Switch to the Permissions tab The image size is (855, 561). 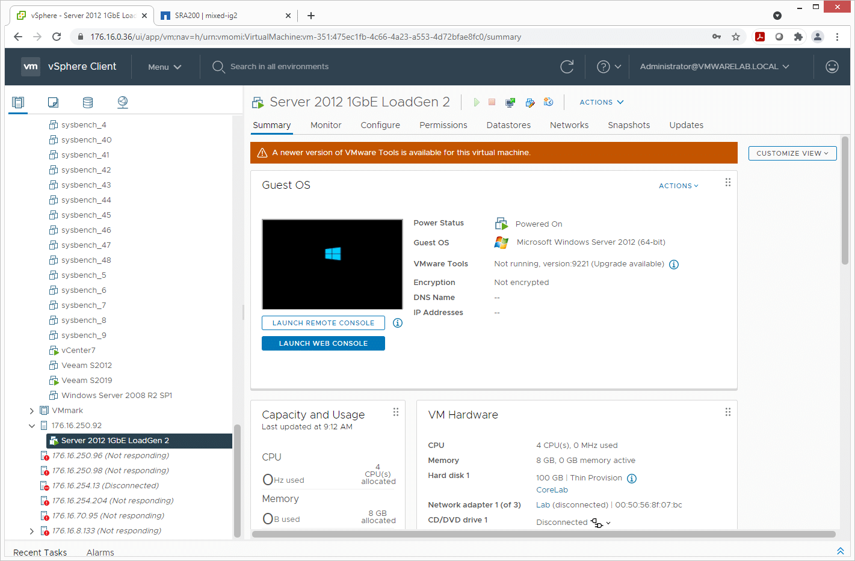443,125
